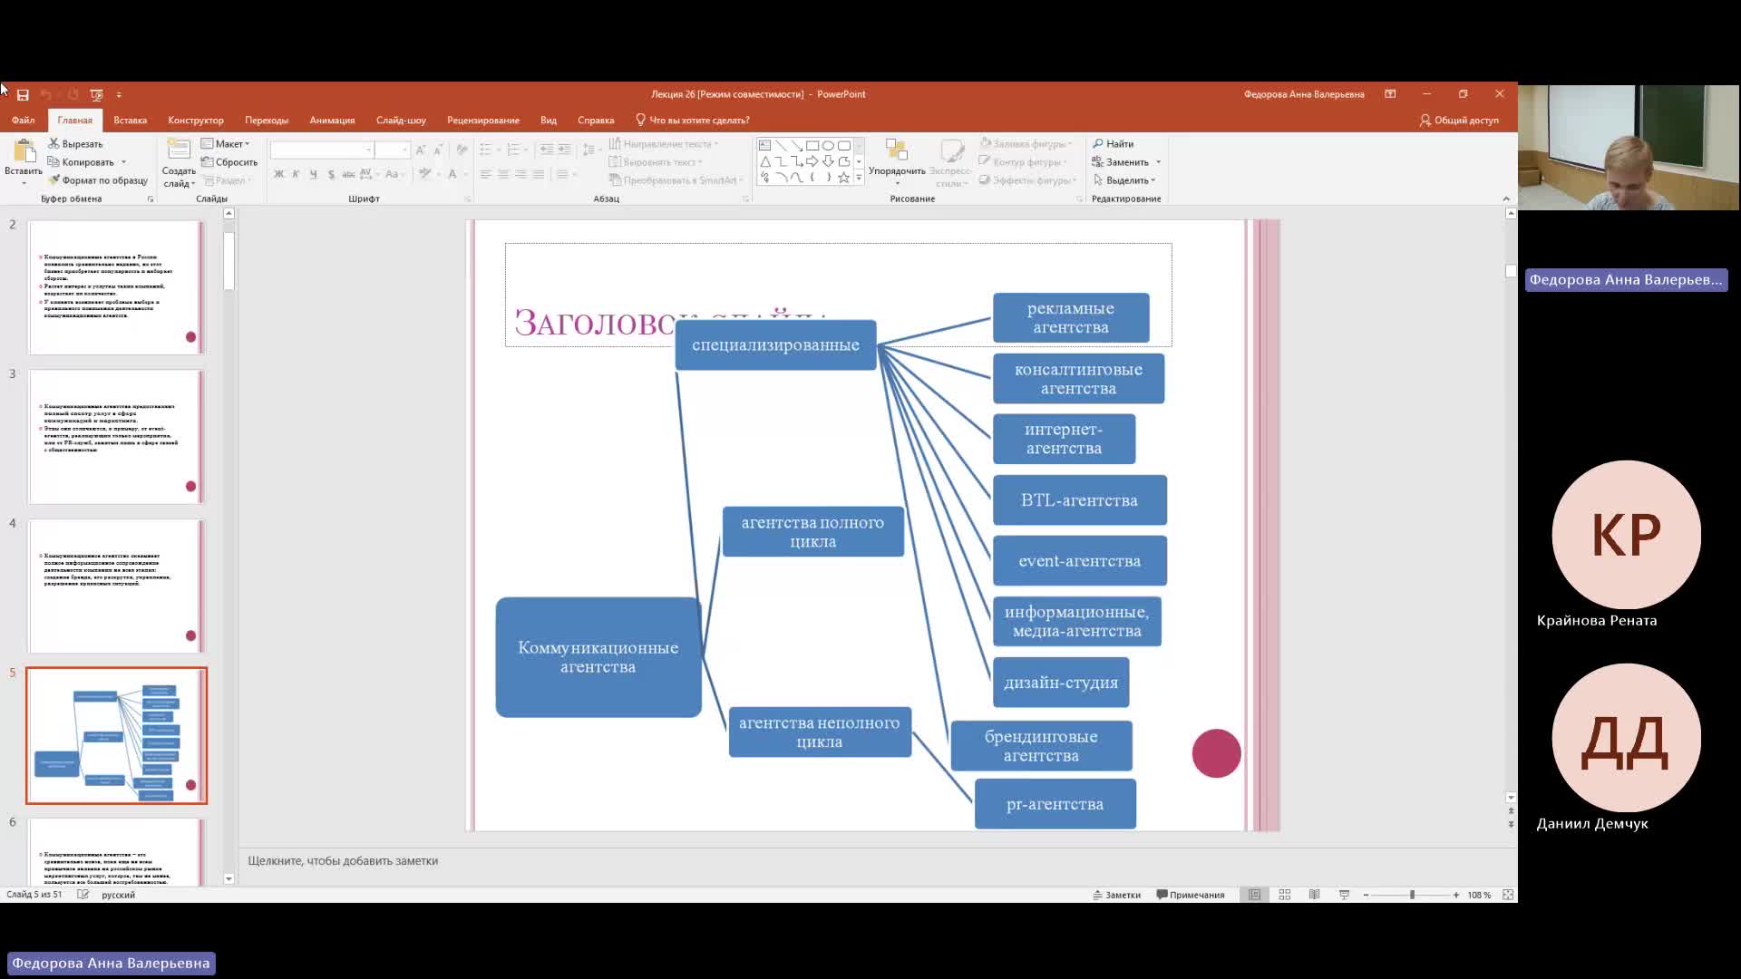Open the Рецензирование tab
This screenshot has height=979, width=1741.
click(x=483, y=120)
